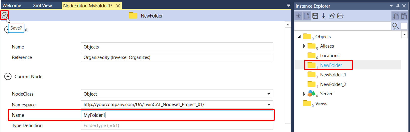Image resolution: width=410 pixels, height=132 pixels.
Task: Click the Type Definition field FolderType
Action: (x=177, y=125)
